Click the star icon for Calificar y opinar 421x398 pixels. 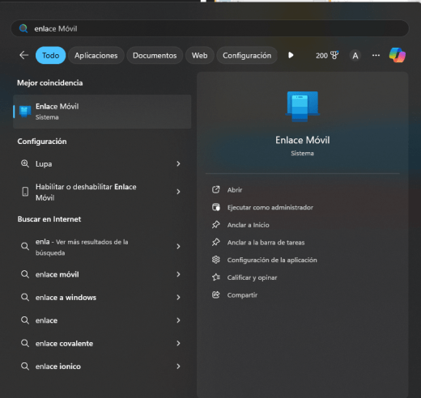pos(216,277)
